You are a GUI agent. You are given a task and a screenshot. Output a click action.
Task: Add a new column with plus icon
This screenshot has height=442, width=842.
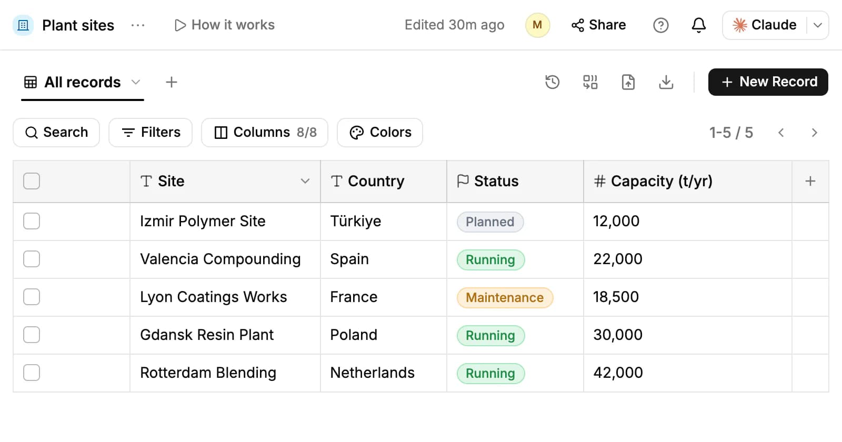coord(810,181)
